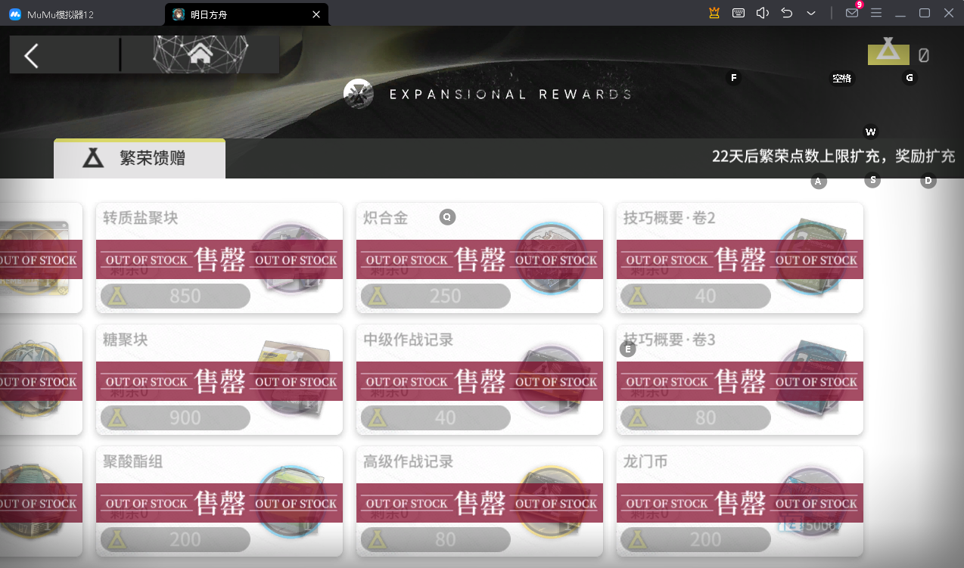Select the 中级作战记录 item card
Image resolution: width=964 pixels, height=568 pixels.
(x=479, y=379)
